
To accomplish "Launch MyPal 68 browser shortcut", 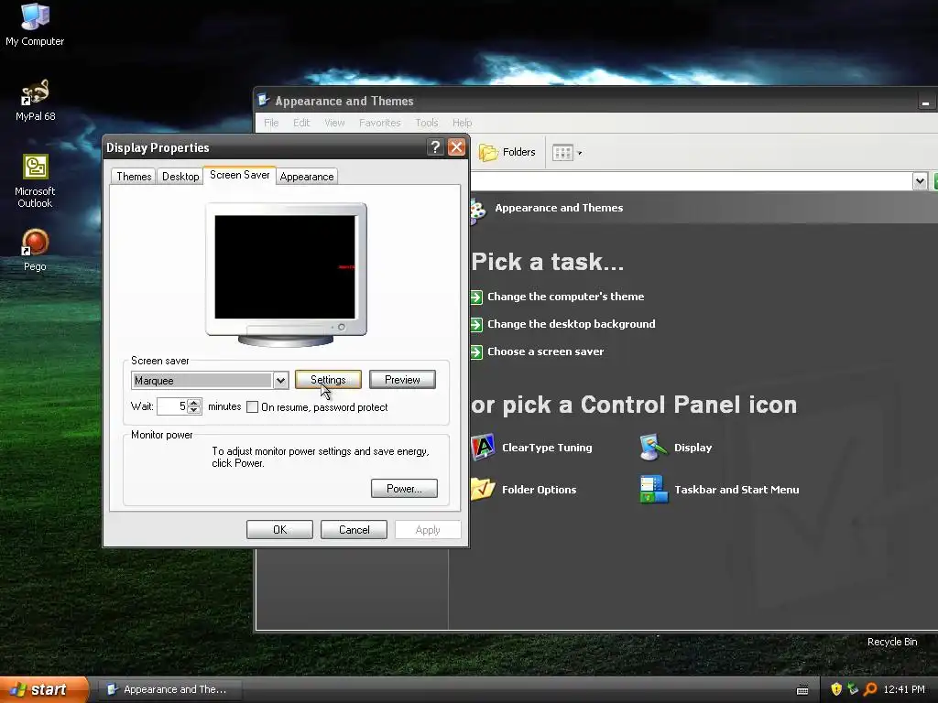I will [x=35, y=100].
